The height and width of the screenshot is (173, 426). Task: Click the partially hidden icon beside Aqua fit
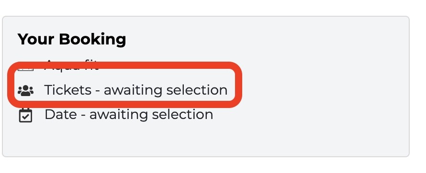pyautogui.click(x=25, y=69)
